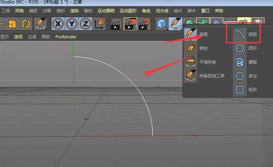Click the green Subdivision Surface icon
Viewport: 273px width, 167px height.
(x=189, y=21)
